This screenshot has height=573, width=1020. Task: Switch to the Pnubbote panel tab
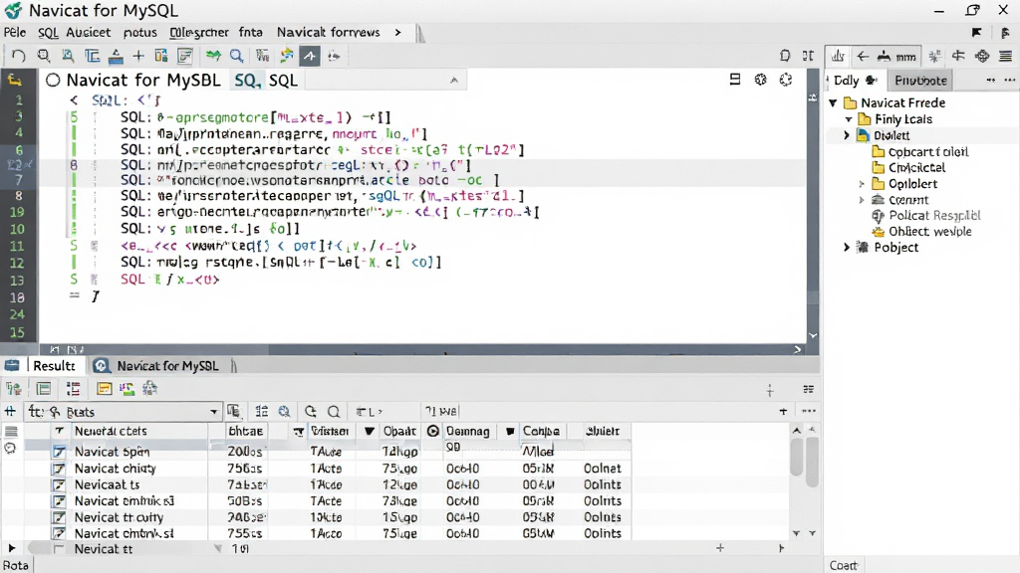coord(920,81)
